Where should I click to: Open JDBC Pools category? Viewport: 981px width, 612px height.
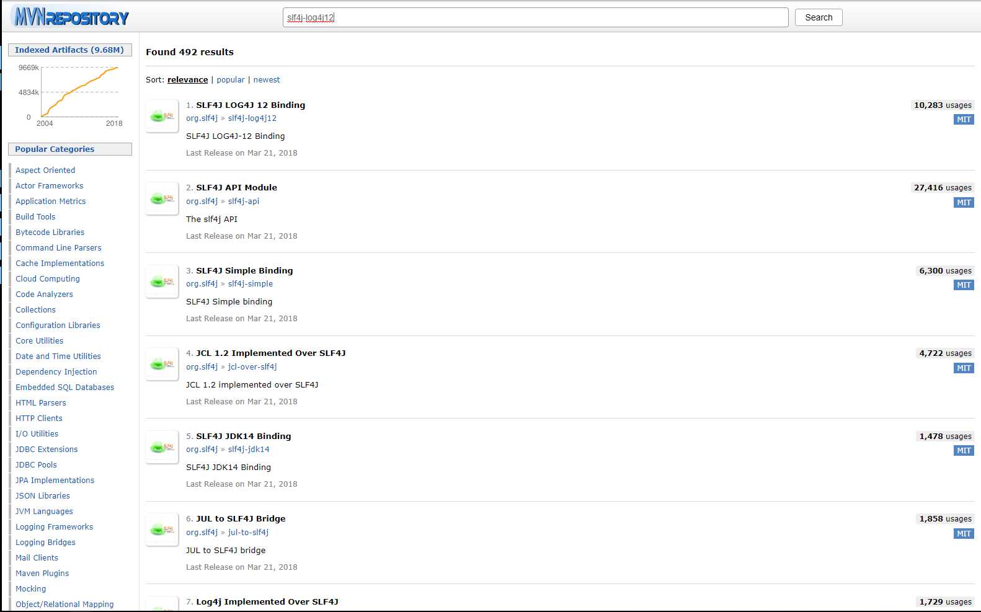36,465
